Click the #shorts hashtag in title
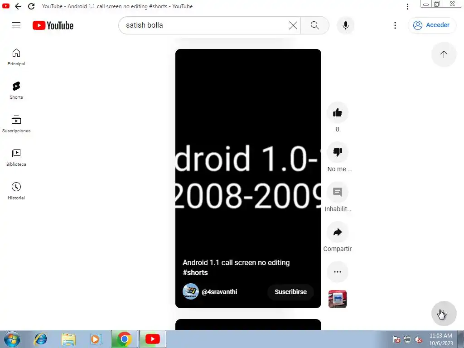The width and height of the screenshot is (464, 348). point(195,272)
